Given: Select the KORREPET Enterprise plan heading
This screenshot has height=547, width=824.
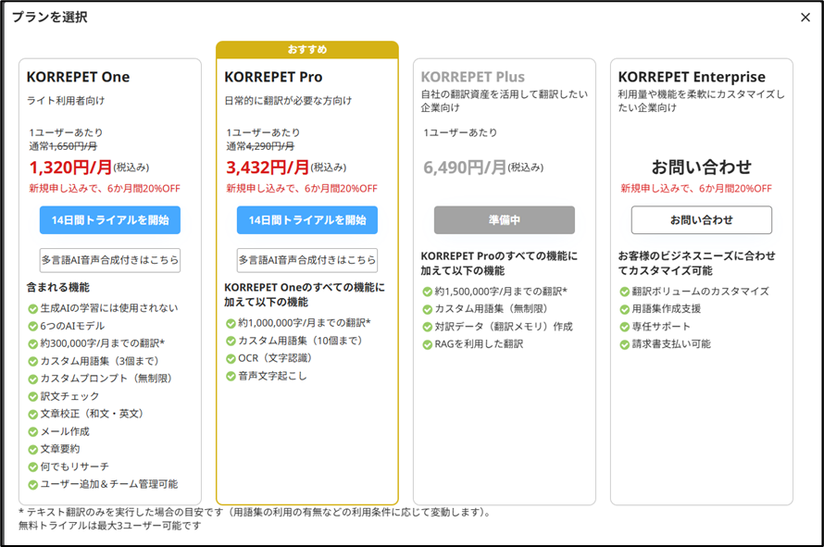Looking at the screenshot, I should [x=692, y=77].
